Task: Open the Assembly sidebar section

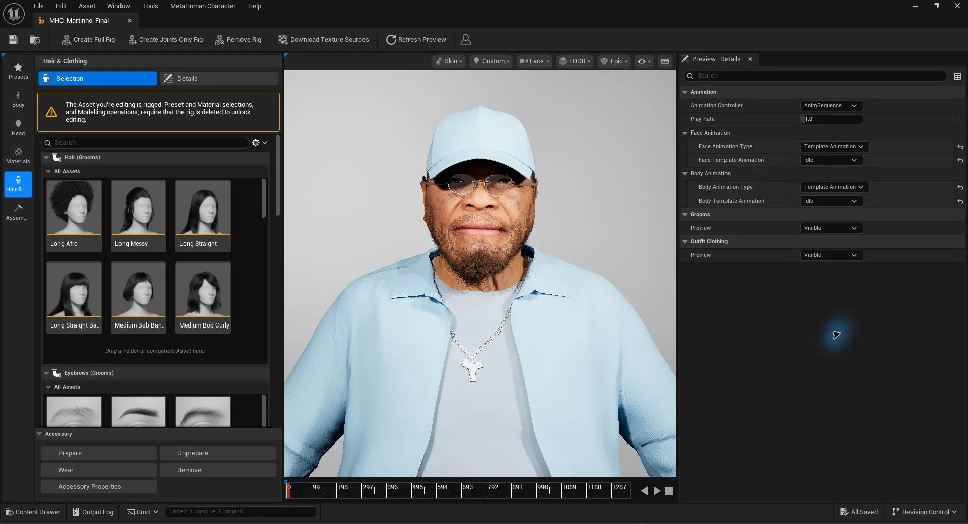Action: point(18,212)
